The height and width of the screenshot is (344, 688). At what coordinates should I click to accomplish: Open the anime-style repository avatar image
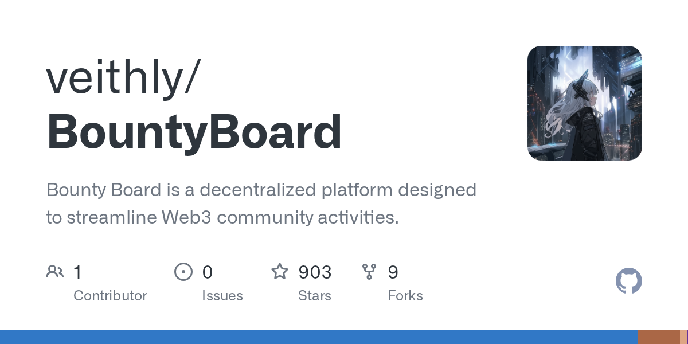[x=584, y=103]
